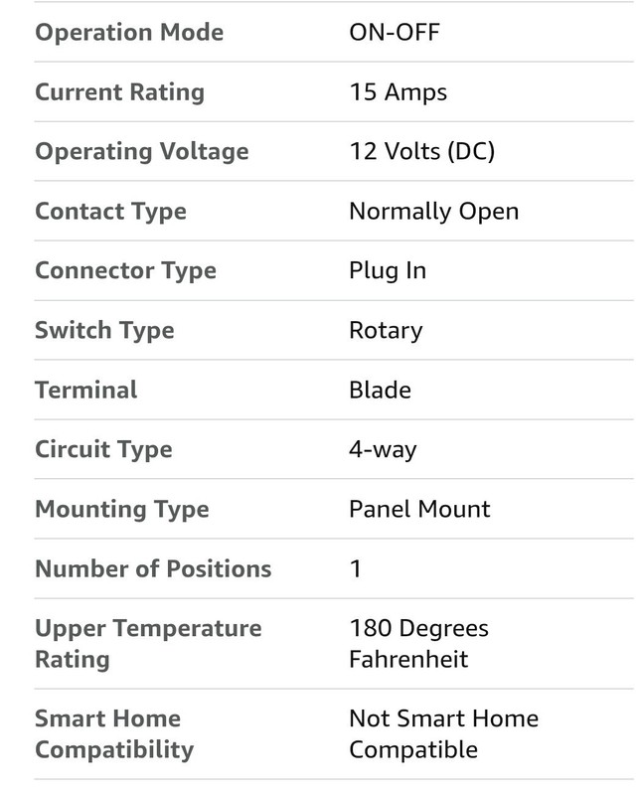Select the Rotary value text
Screen dimensions: 638x795
point(386,331)
